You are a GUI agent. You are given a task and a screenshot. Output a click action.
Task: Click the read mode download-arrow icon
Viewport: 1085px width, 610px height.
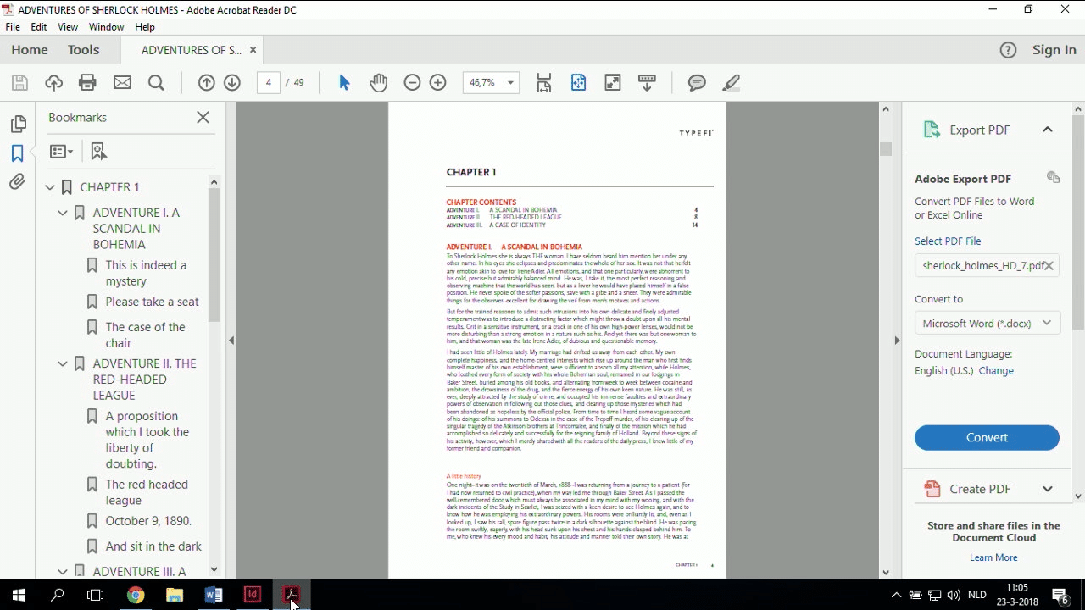pos(647,82)
